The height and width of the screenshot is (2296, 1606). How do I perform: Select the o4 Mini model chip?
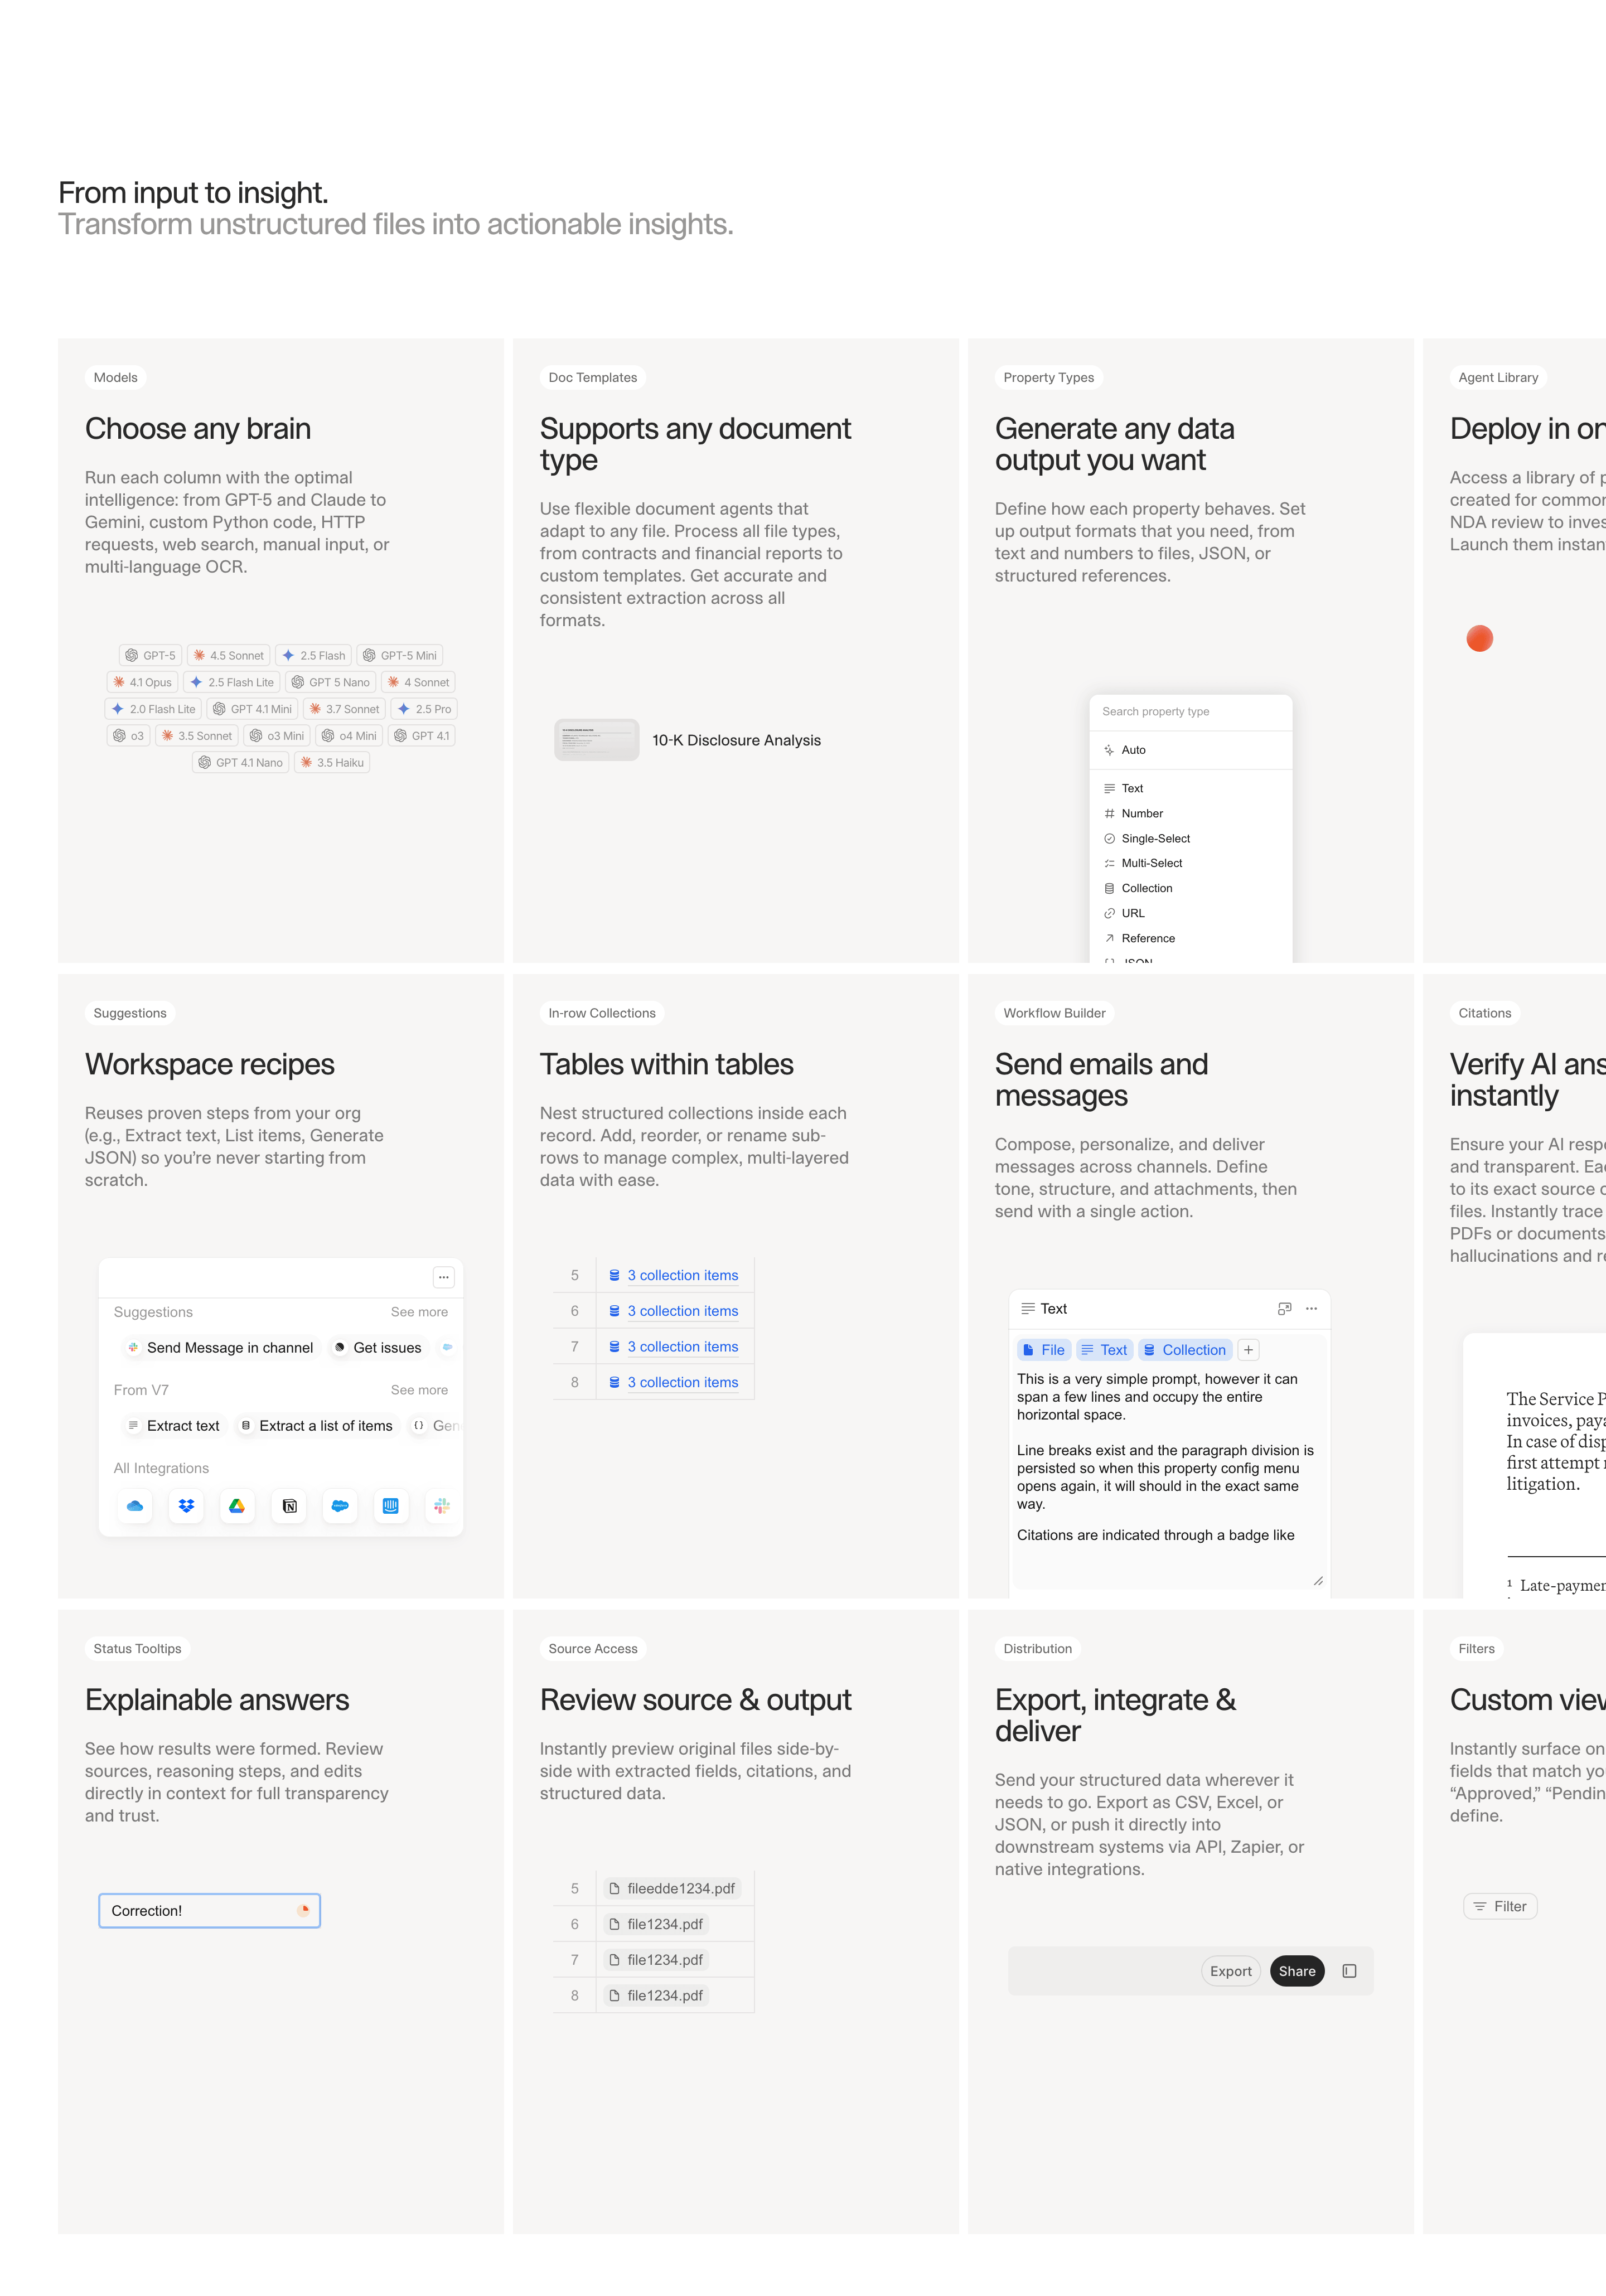349,736
